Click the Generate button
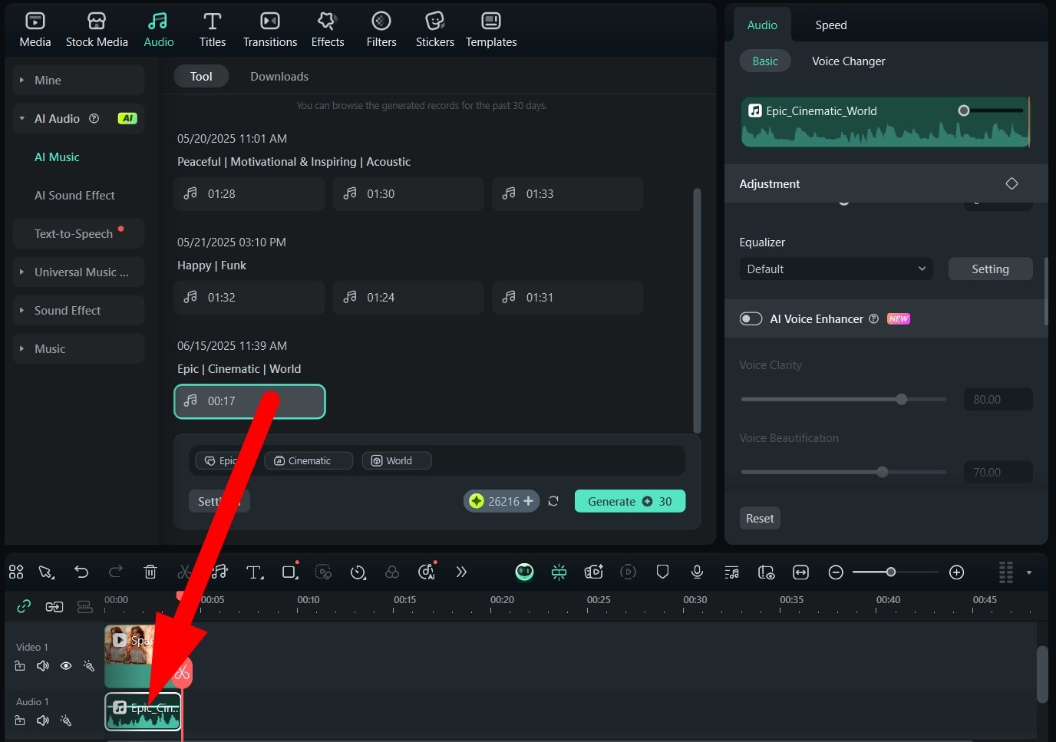Image resolution: width=1056 pixels, height=742 pixels. tap(630, 501)
